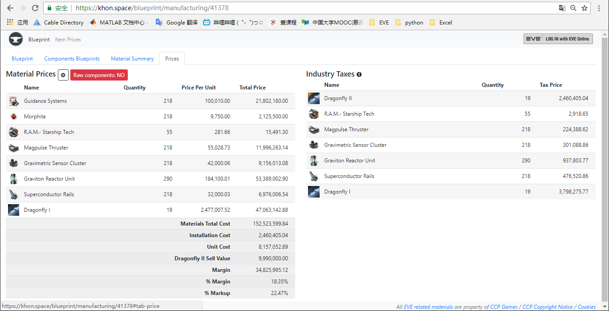Click Superconductor Rails icon in Material Prices
This screenshot has height=311, width=609.
(13, 194)
